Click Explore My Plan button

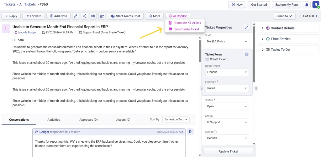pos(287,5)
